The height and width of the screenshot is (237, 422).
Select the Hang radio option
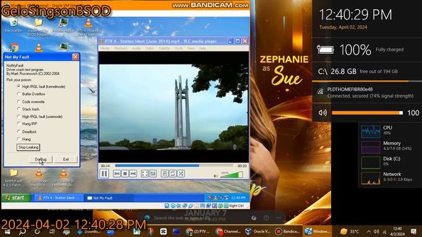pyautogui.click(x=24, y=139)
